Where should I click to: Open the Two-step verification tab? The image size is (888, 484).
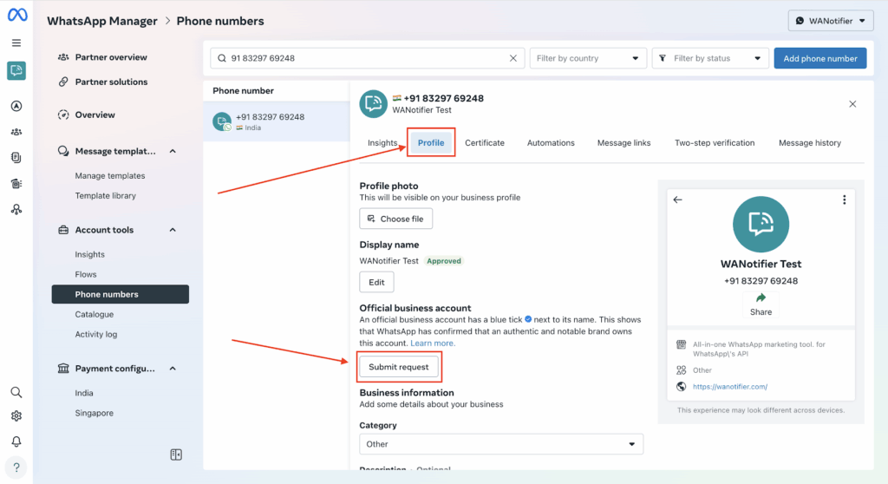pos(715,143)
